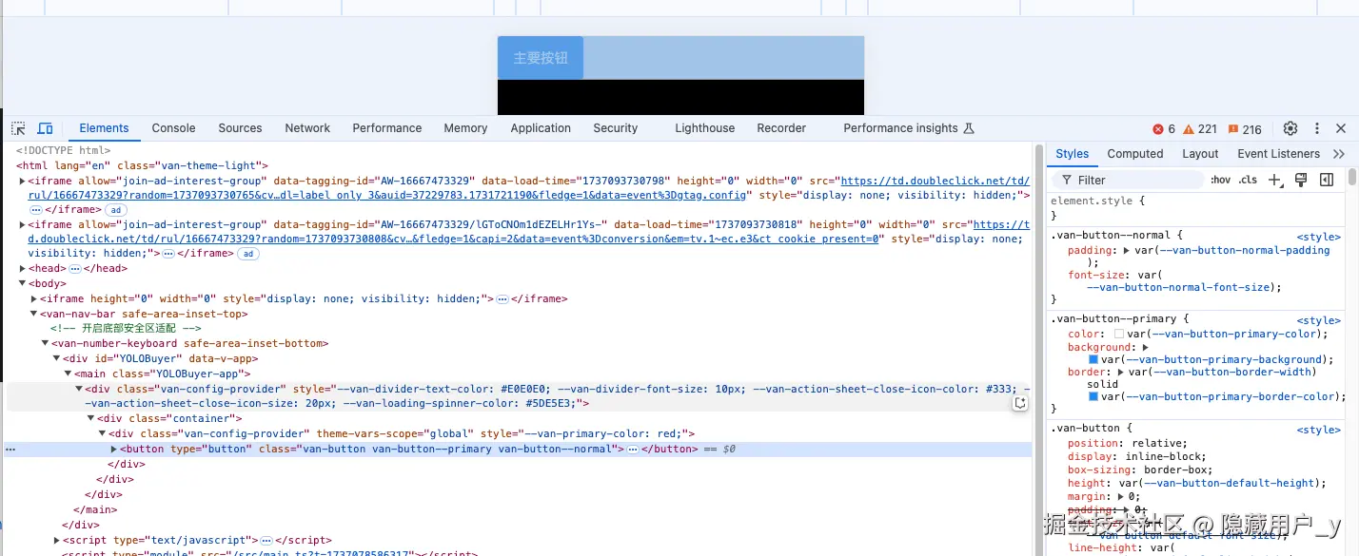This screenshot has height=556, width=1359.
Task: Open the Event Listeners tab
Action: click(x=1278, y=154)
